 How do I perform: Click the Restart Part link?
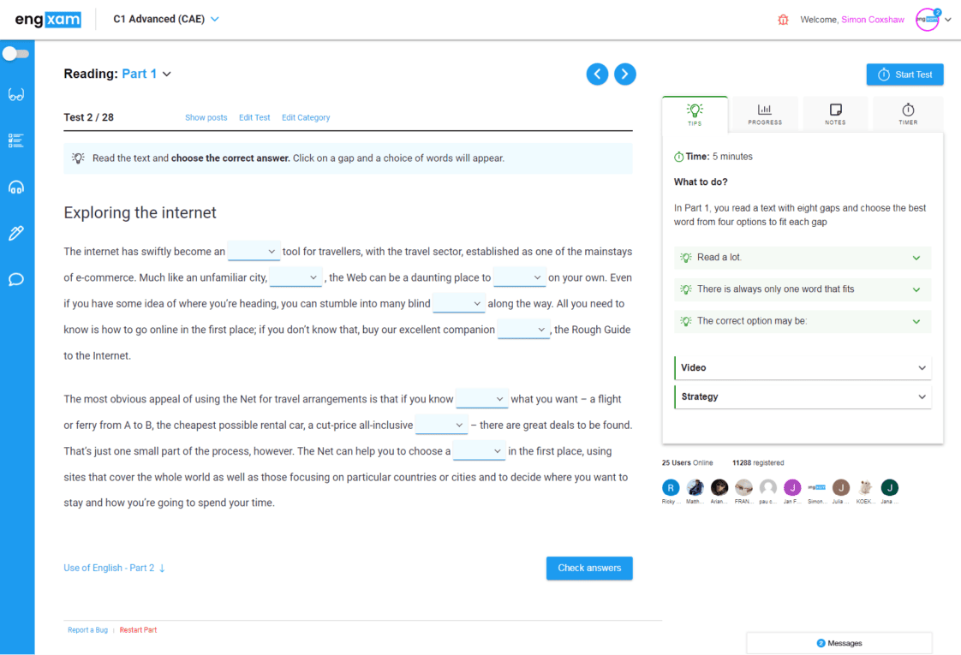pyautogui.click(x=138, y=630)
